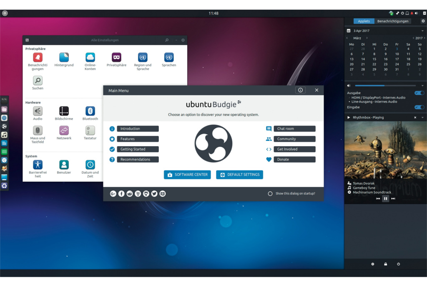Switch to Benachrichtigungen tab
The width and height of the screenshot is (427, 287).
click(x=393, y=21)
